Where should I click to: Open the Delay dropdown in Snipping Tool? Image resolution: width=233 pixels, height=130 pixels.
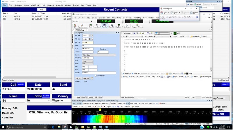pos(179,13)
